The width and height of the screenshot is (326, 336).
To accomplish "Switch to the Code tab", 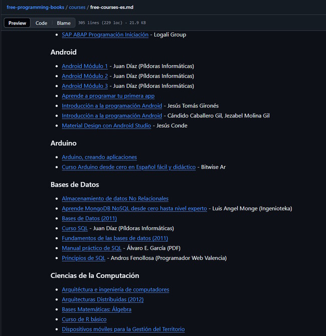I will point(41,23).
